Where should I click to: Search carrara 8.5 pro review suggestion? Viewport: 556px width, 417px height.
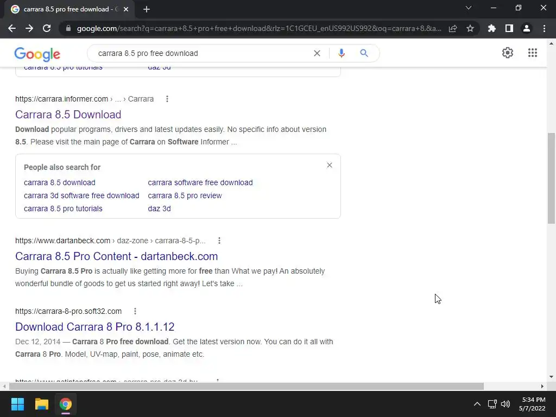coord(185,195)
